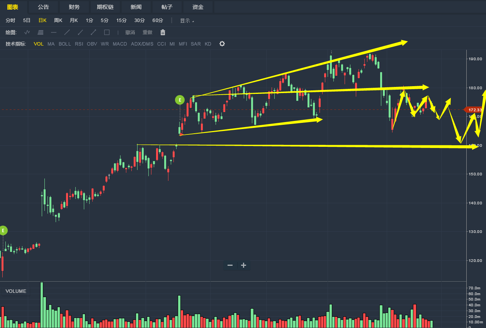Screen dimensions: 486x328
Task: Toggle the CCI indicator
Action: point(161,44)
